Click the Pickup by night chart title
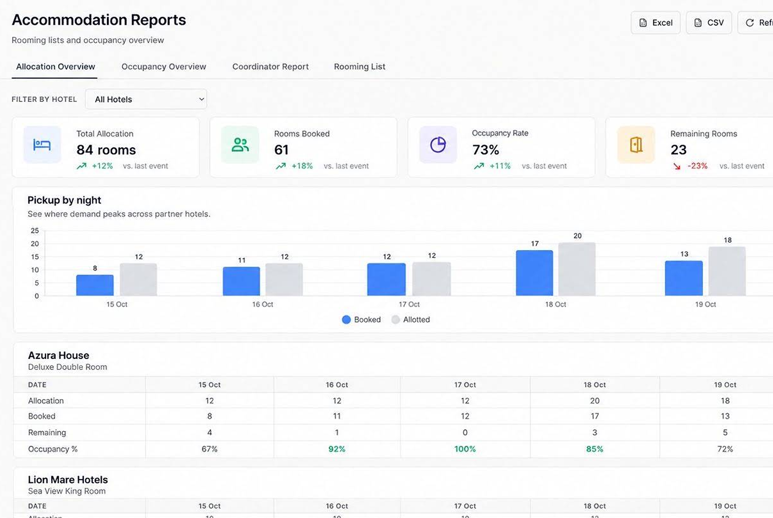The height and width of the screenshot is (518, 773). [64, 200]
